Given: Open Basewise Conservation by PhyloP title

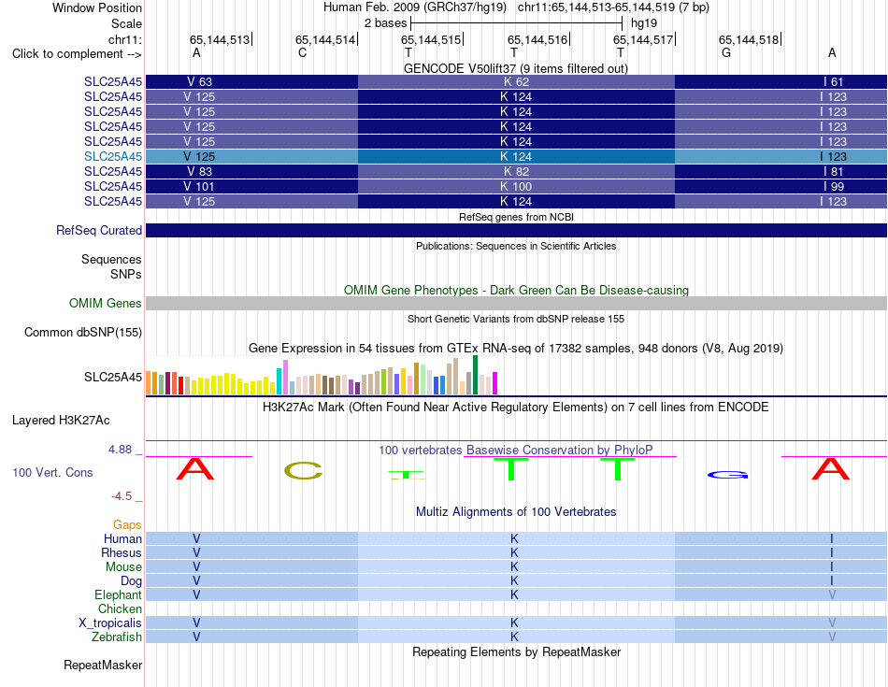Looking at the screenshot, I should tap(516, 451).
